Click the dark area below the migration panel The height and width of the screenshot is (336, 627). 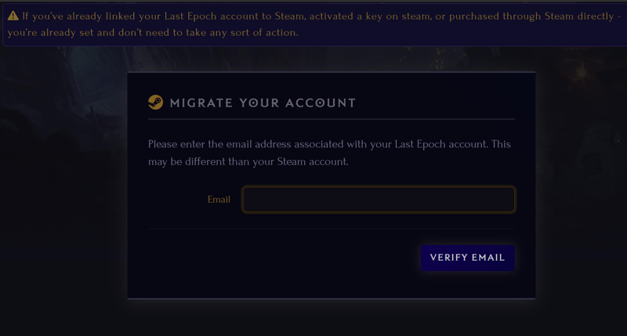[331, 318]
